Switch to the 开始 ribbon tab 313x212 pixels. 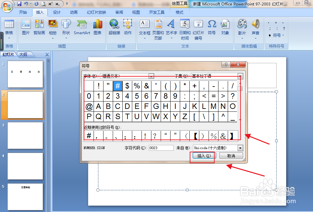tap(23, 12)
